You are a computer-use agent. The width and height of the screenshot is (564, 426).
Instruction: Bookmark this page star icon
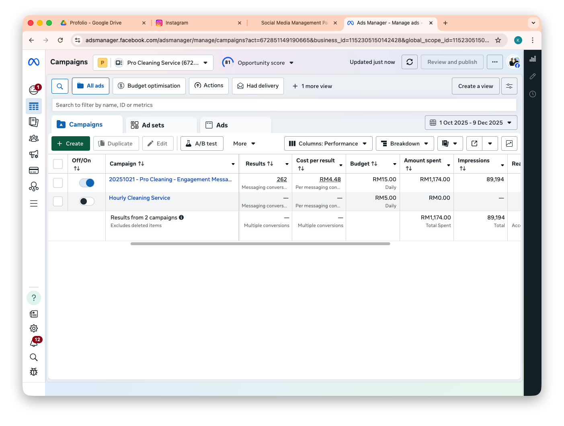coord(498,40)
